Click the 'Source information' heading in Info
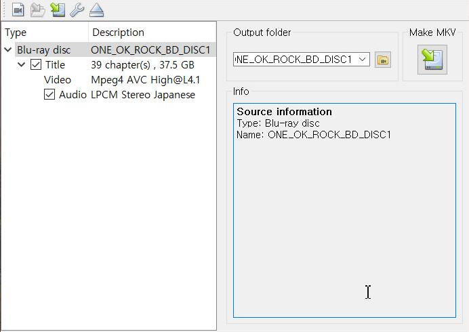This screenshot has width=469, height=332. click(284, 112)
